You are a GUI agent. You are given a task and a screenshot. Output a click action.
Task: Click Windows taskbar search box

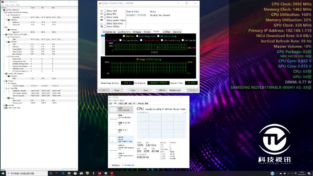(x=27, y=173)
